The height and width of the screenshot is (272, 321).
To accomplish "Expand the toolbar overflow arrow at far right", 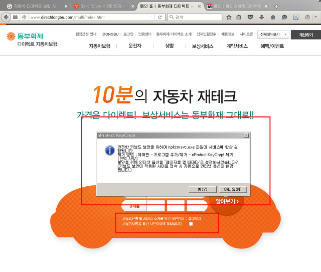I will (315, 17).
